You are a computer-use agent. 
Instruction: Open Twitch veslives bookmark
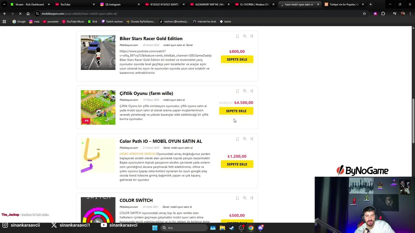pyautogui.click(x=112, y=21)
